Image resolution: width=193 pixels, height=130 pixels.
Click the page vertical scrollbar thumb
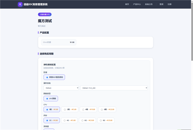point(192,31)
